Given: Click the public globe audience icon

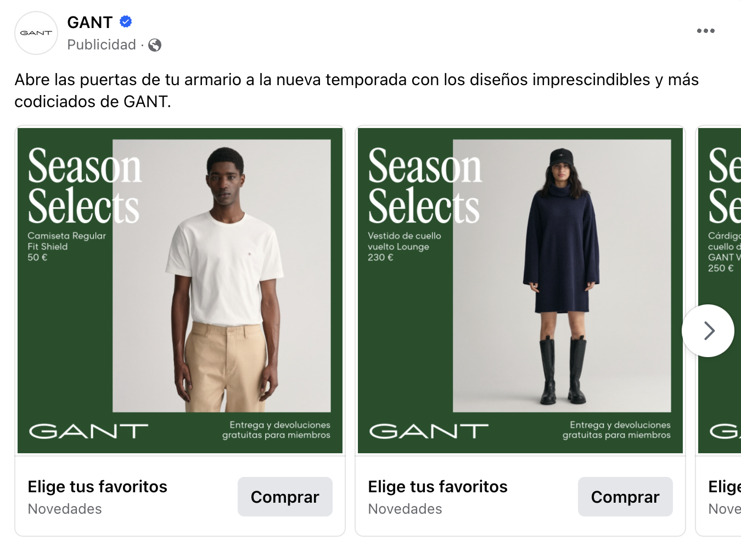Looking at the screenshot, I should coord(155,45).
